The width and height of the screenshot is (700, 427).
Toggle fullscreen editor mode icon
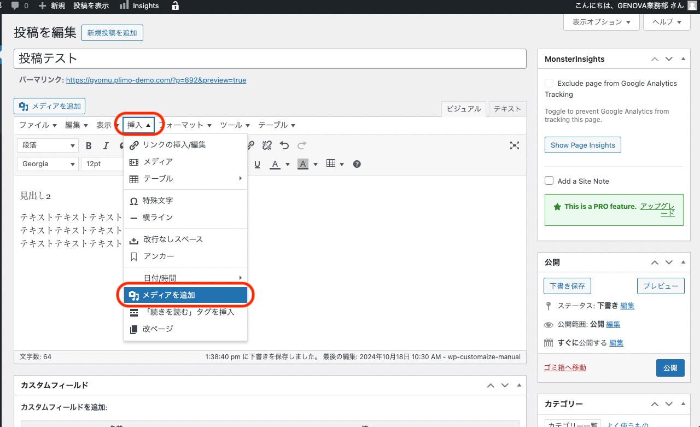[514, 145]
